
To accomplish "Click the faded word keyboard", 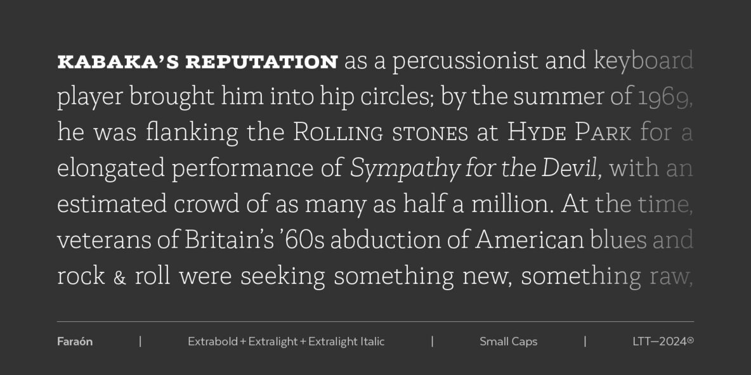I will pyautogui.click(x=643, y=62).
